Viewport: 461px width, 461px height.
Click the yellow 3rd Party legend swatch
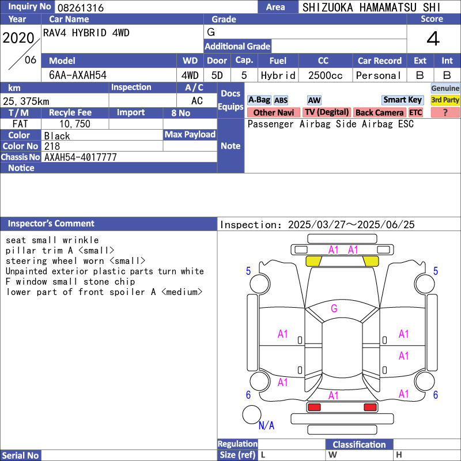coord(445,100)
